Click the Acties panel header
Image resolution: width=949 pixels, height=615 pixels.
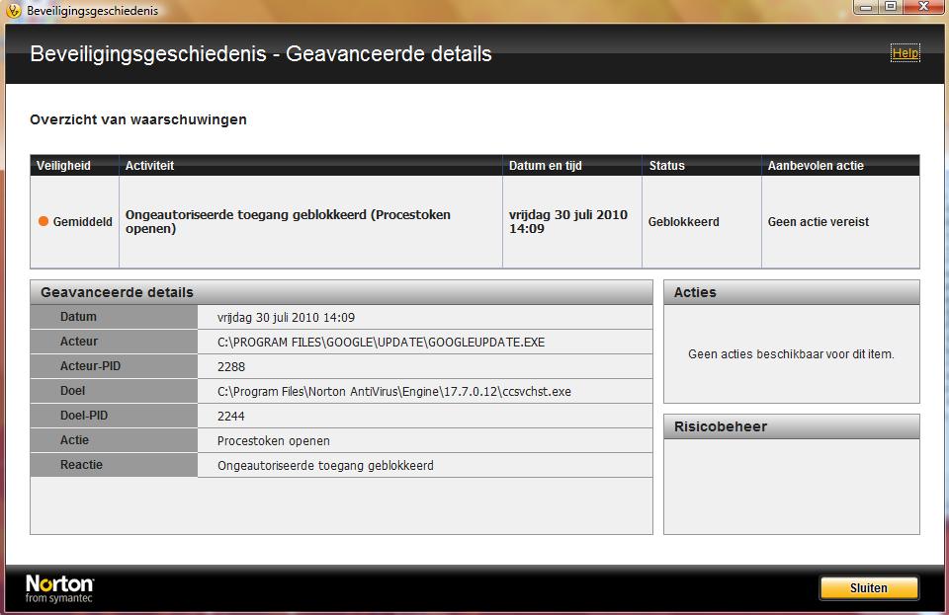point(792,292)
